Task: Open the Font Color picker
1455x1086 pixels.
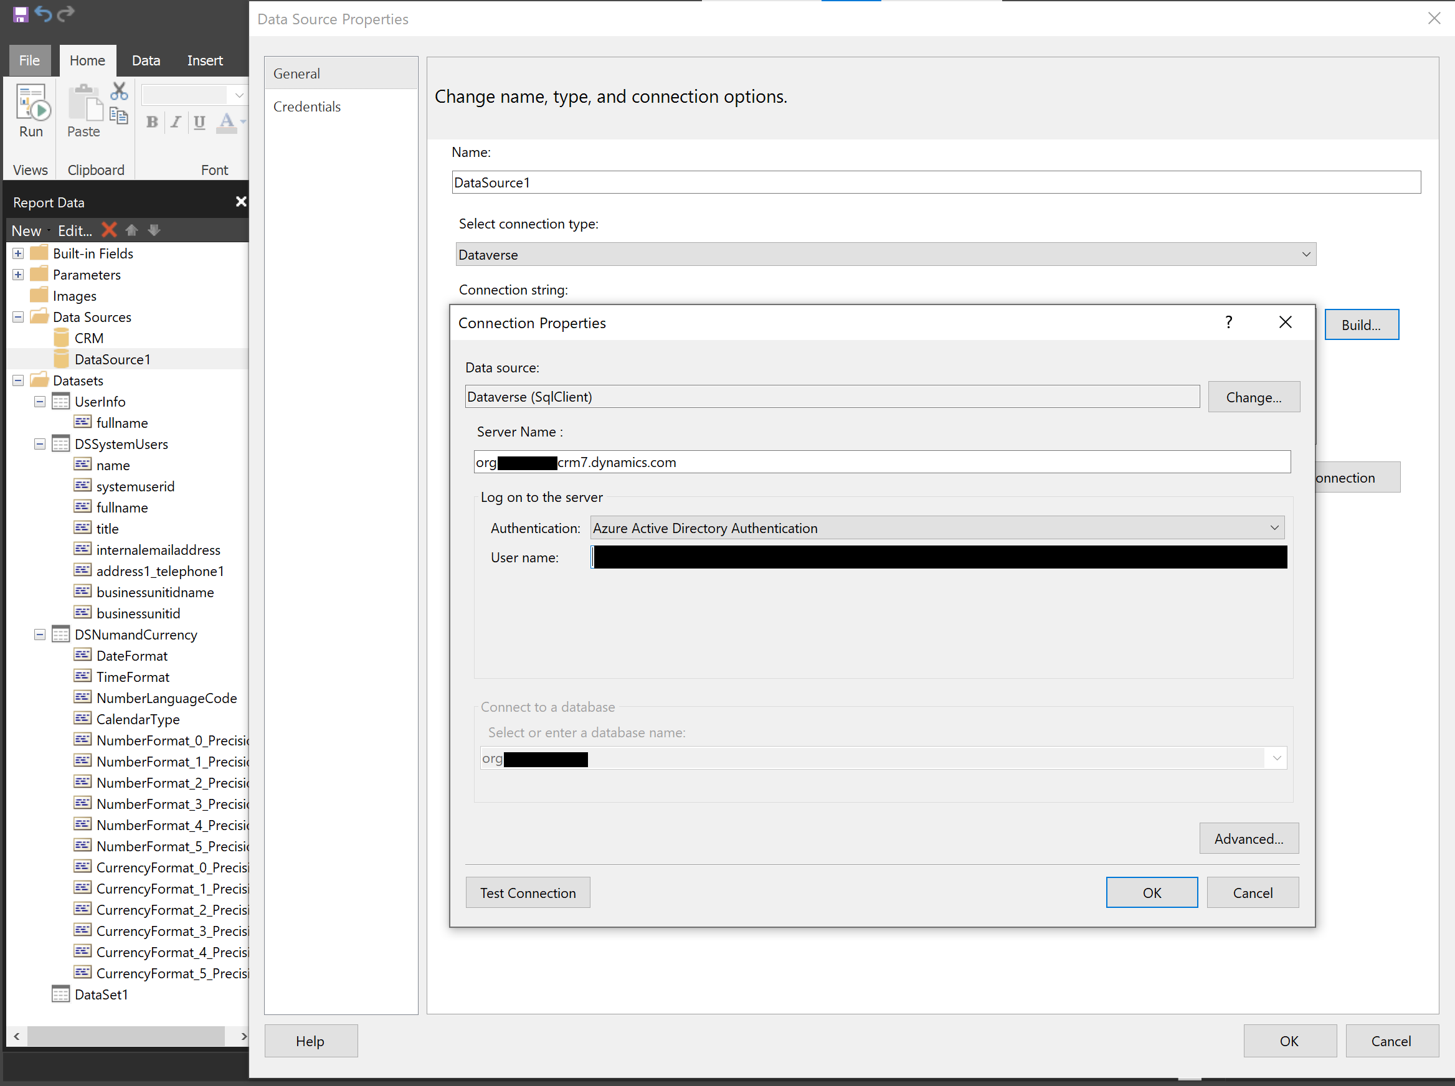Action: (240, 122)
